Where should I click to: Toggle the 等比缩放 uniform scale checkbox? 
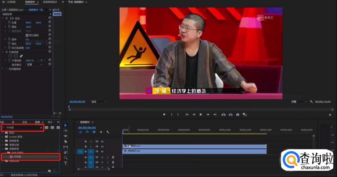[27, 35]
